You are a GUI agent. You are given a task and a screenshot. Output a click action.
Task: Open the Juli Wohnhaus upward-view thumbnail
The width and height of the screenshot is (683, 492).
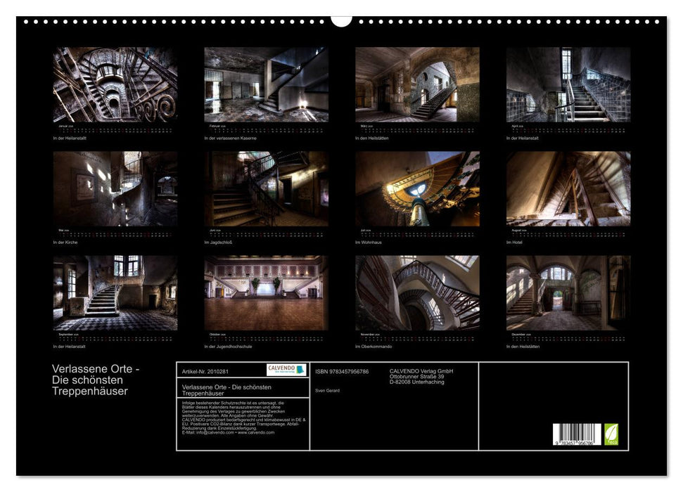coord(417,188)
